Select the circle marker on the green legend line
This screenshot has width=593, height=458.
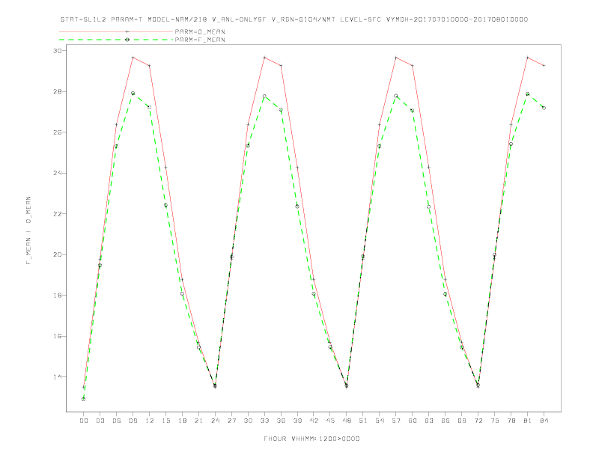tap(127, 40)
